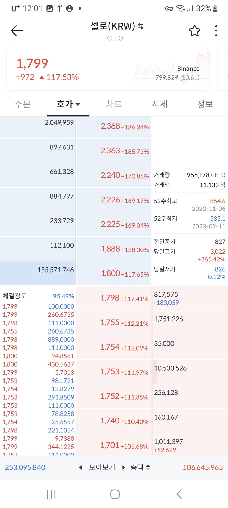
Task: Open recent apps from the navigation bar
Action: coord(51,494)
